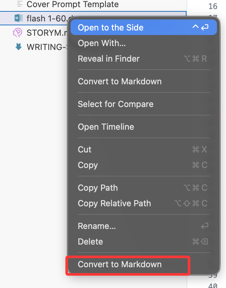Click the pink STORYM file icon
The height and width of the screenshot is (288, 226).
coord(17,32)
